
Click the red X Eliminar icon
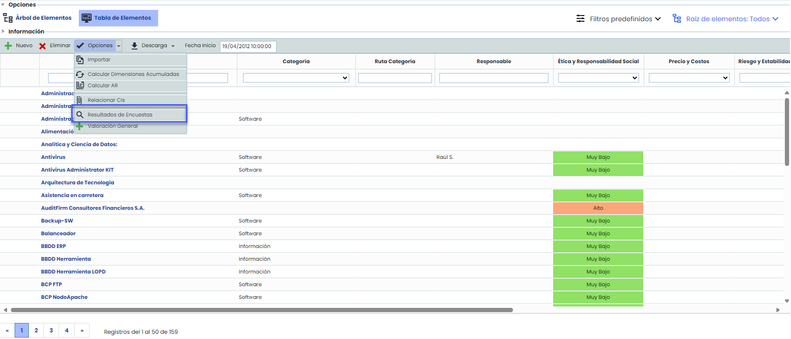[x=42, y=46]
